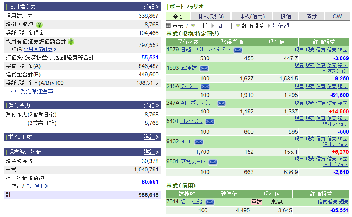Open the リアル委託保証金率 link
This screenshot has width=352, height=217.
pyautogui.click(x=29, y=91)
